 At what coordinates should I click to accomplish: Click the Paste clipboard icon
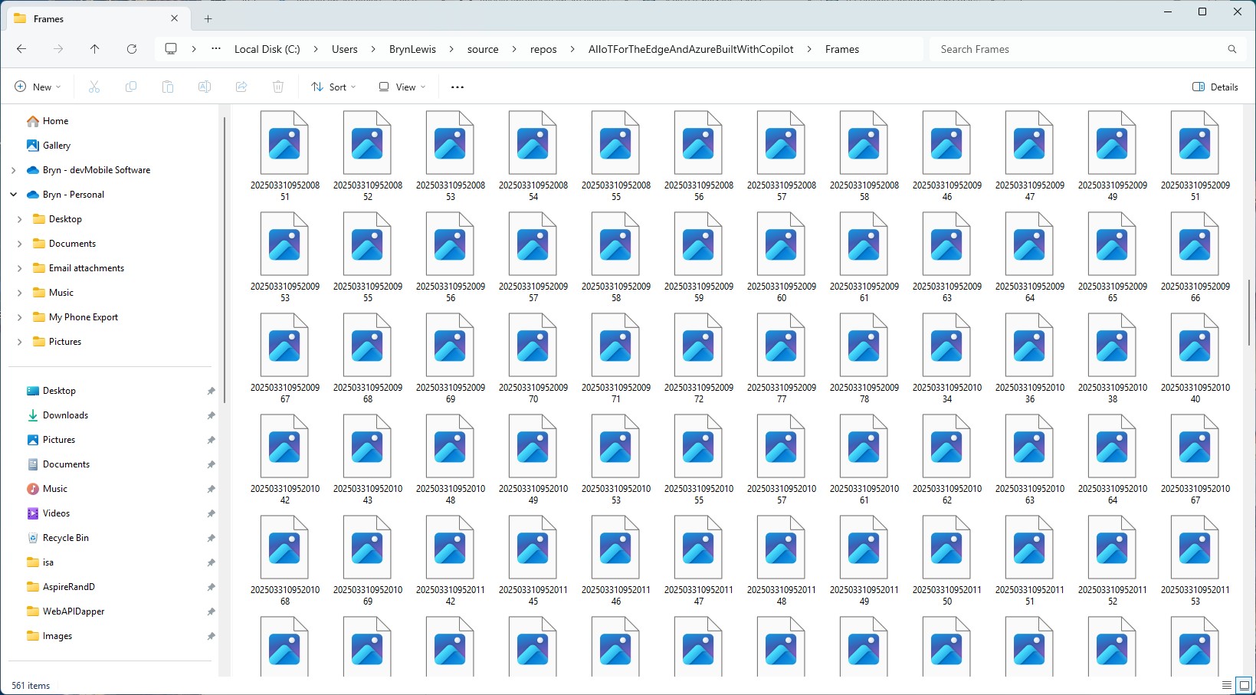pos(168,87)
